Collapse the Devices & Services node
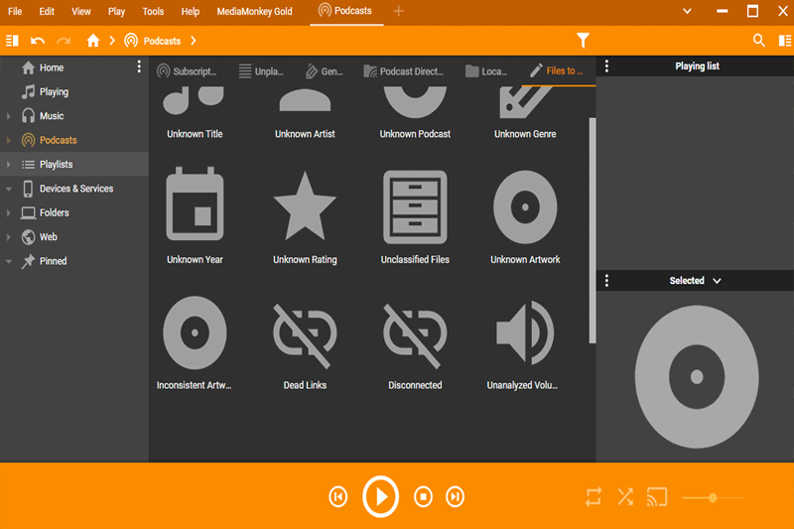The width and height of the screenshot is (794, 529). point(9,189)
